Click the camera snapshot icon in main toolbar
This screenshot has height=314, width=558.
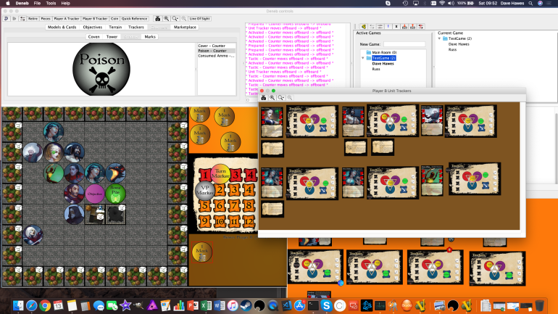click(x=157, y=18)
